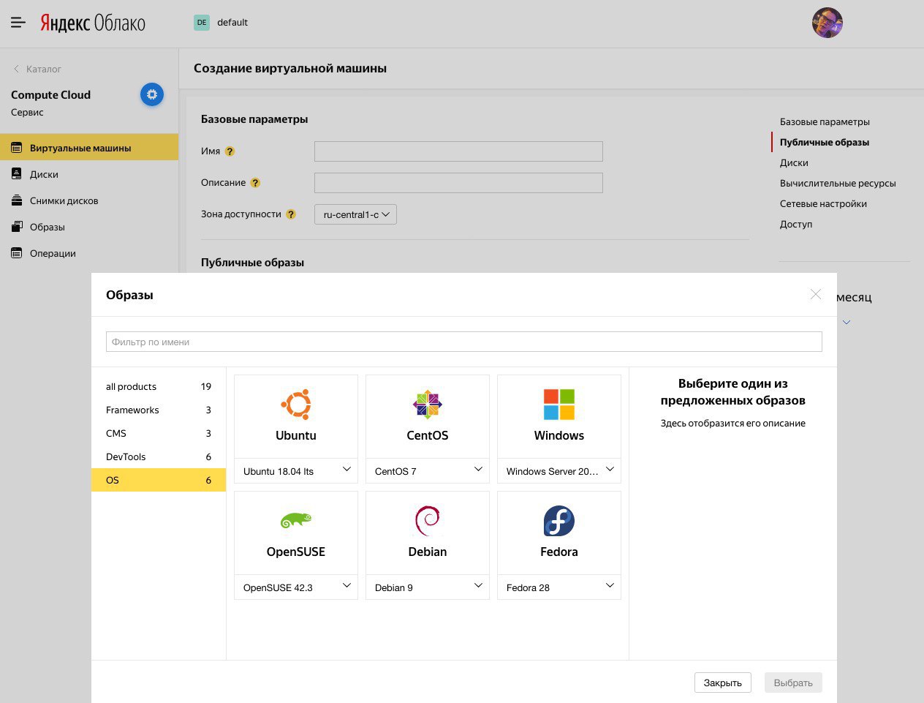This screenshot has width=924, height=703.
Task: Select the all products category
Action: point(159,386)
